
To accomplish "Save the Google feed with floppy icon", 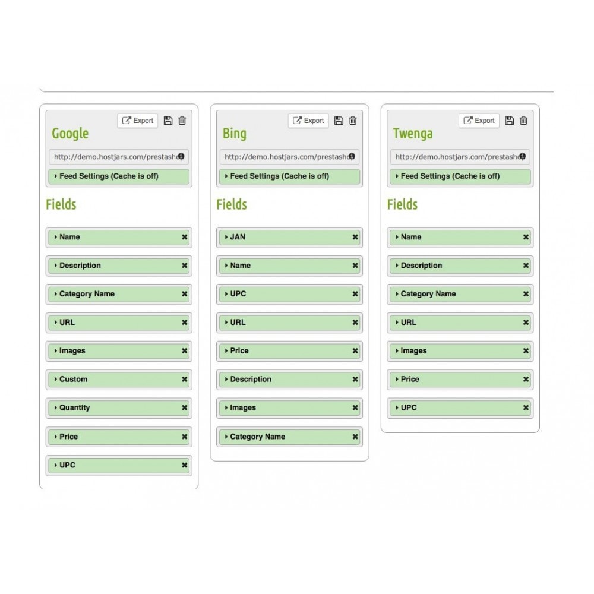I will coord(168,121).
